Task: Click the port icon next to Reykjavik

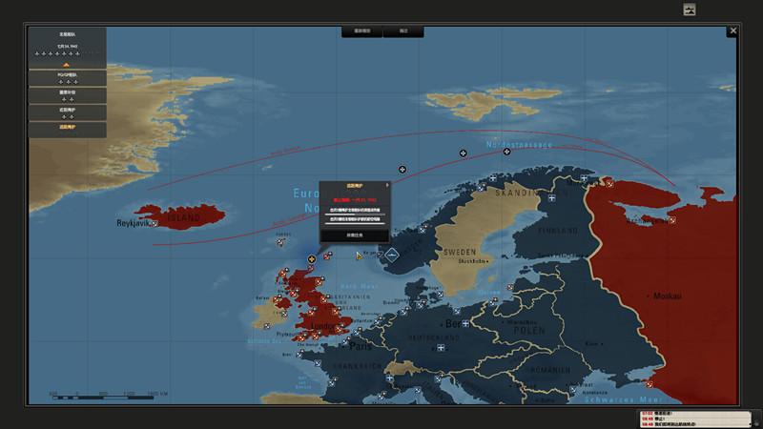Action: pyautogui.click(x=155, y=224)
